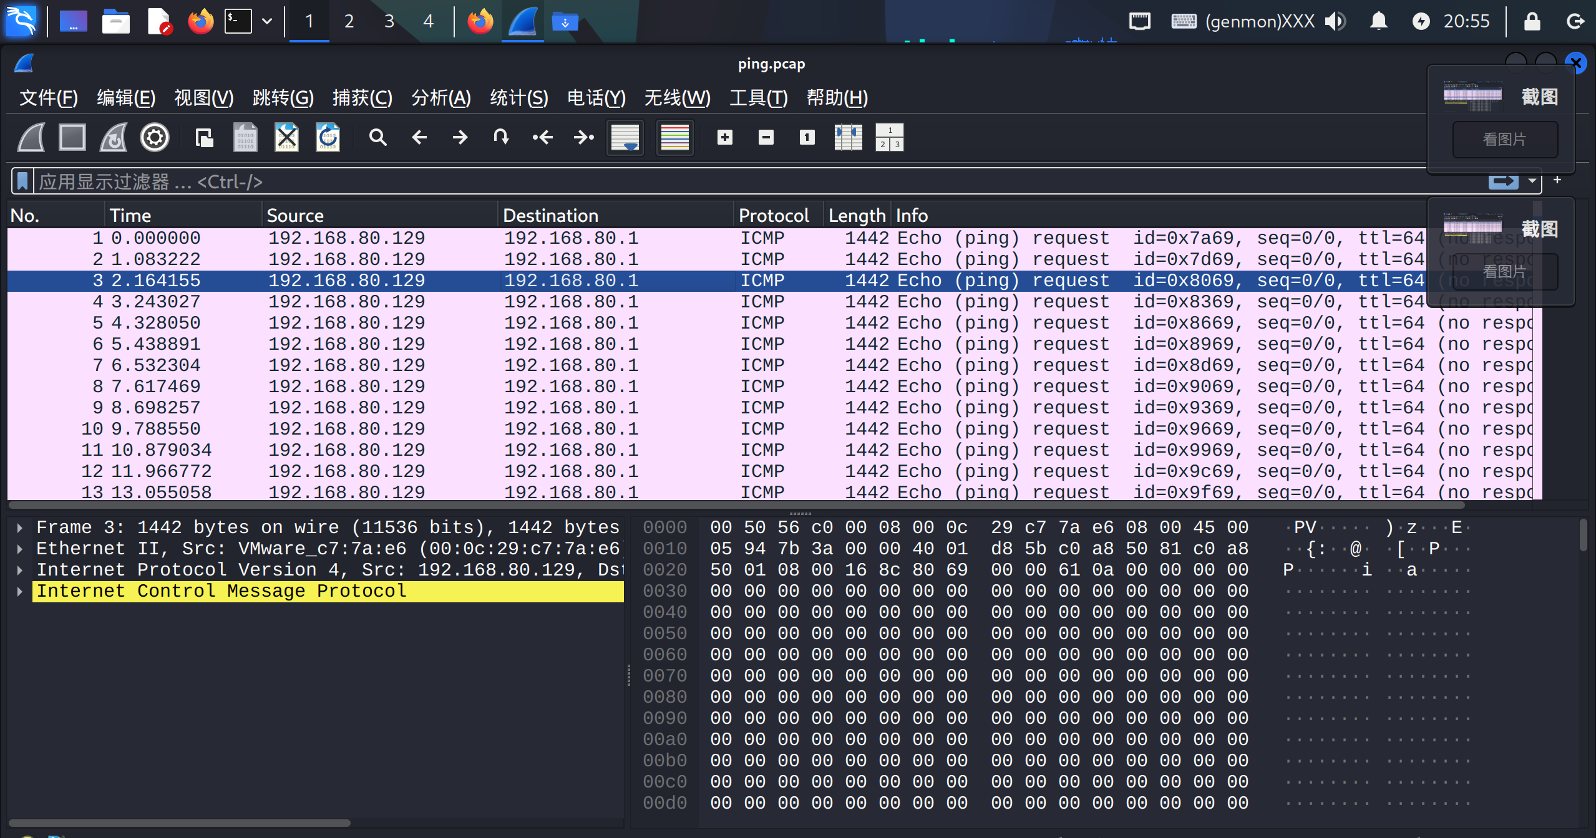Click the reload capture file icon
This screenshot has width=1596, height=838.
coord(328,137)
